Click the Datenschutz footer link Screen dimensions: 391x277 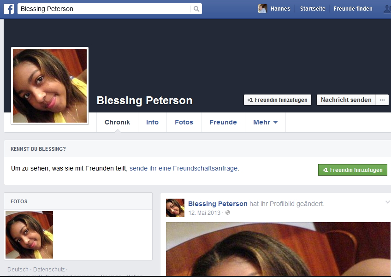pyautogui.click(x=49, y=270)
